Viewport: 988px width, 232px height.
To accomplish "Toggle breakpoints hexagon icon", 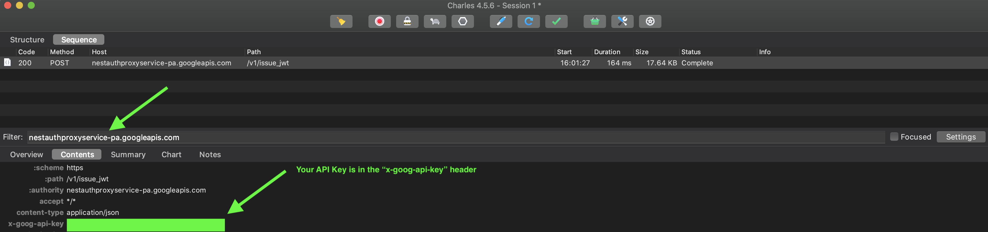I will (462, 21).
